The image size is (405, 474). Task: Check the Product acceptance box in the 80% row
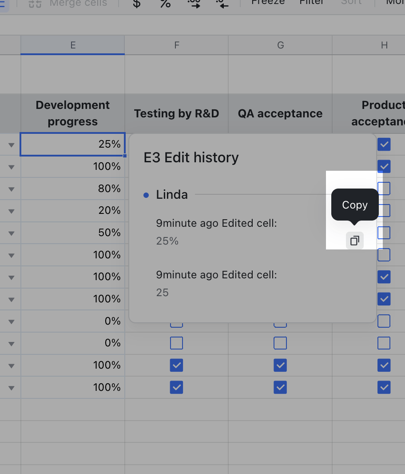[x=384, y=189]
